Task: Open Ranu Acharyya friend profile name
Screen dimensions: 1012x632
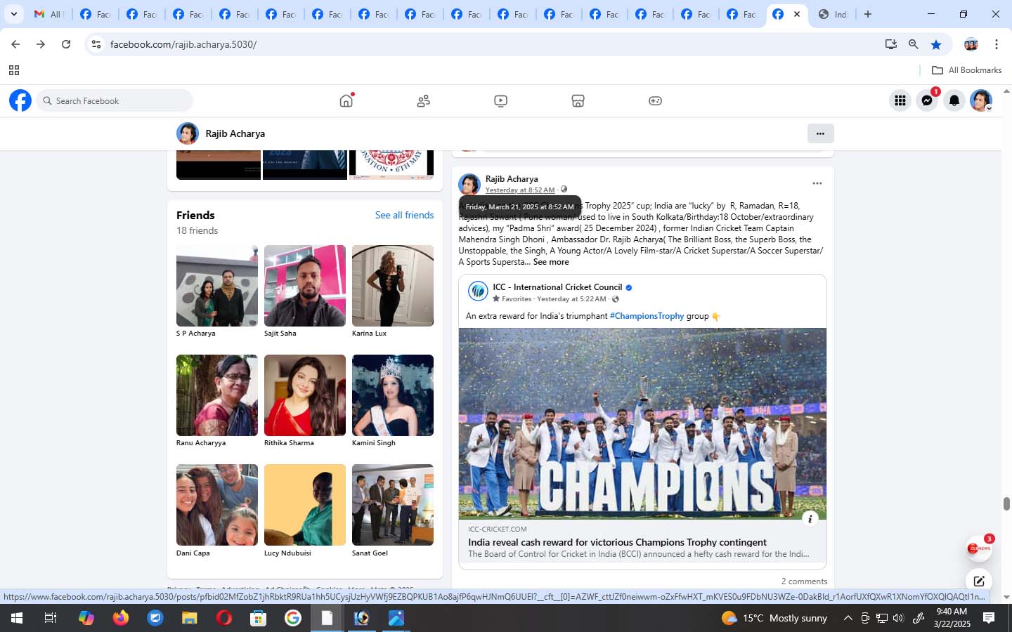Action: 201,443
